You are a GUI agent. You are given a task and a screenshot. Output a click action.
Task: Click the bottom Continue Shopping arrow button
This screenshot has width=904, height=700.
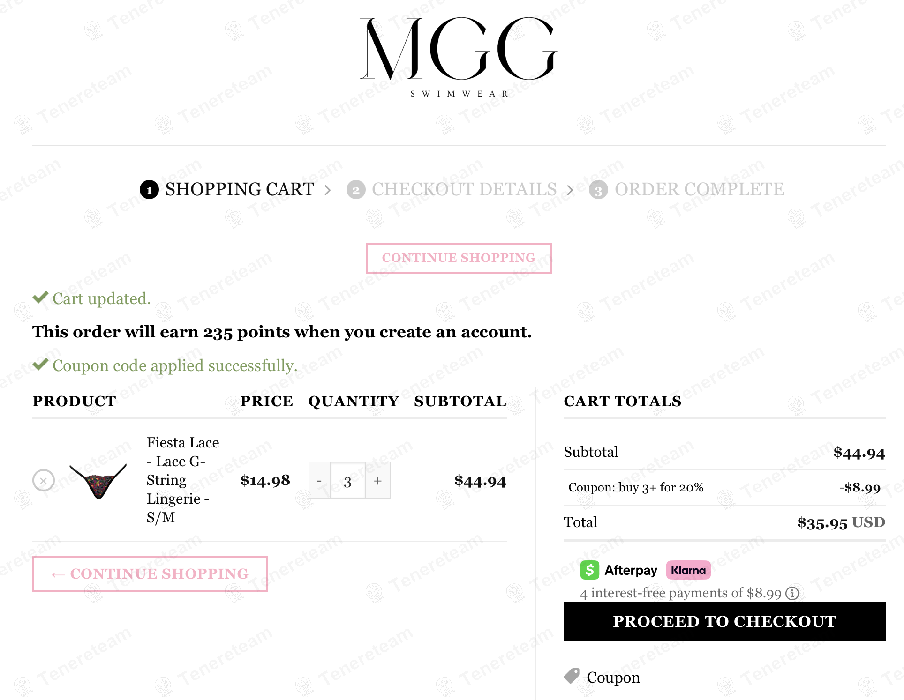[x=150, y=573]
